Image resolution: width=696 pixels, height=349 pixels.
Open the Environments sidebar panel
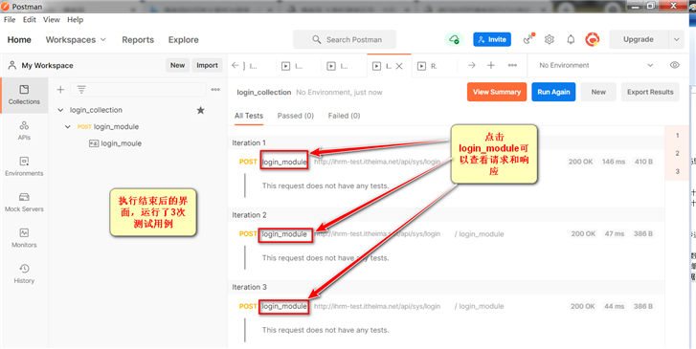(x=24, y=166)
